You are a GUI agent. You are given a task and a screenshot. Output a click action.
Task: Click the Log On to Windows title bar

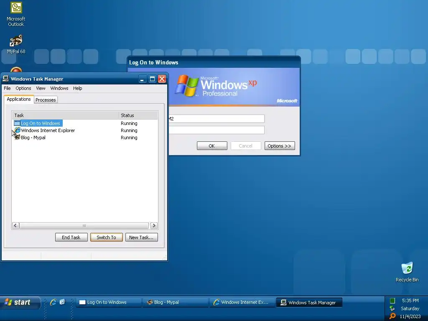click(x=214, y=62)
